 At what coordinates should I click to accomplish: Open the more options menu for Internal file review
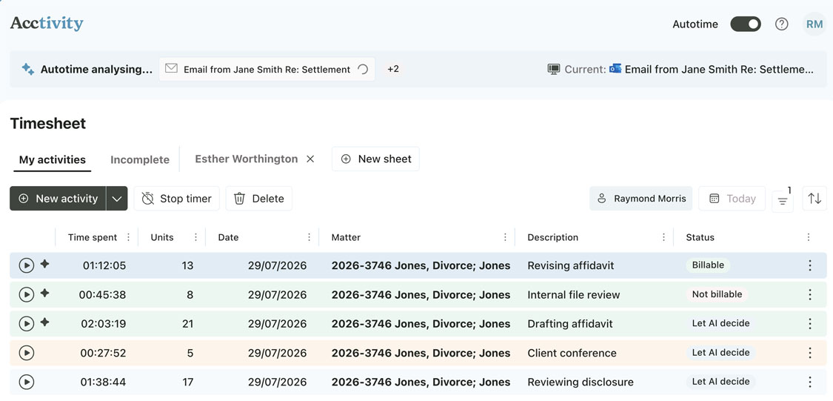(x=809, y=294)
